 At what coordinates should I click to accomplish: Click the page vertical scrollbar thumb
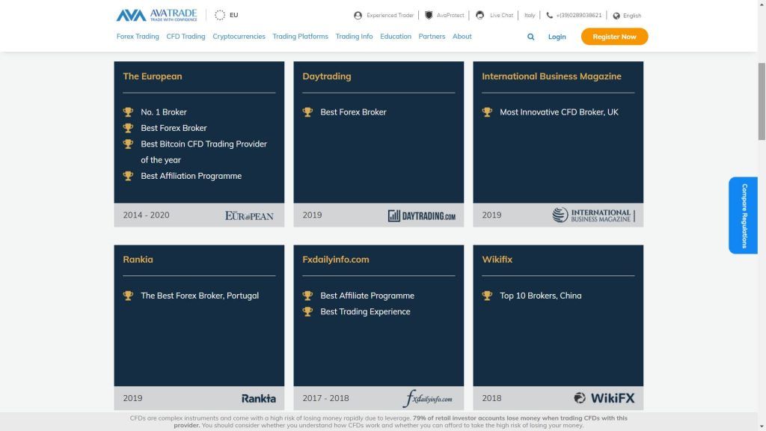point(762,102)
